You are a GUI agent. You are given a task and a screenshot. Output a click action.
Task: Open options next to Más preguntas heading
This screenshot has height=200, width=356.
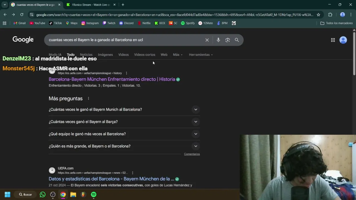pyautogui.click(x=88, y=99)
